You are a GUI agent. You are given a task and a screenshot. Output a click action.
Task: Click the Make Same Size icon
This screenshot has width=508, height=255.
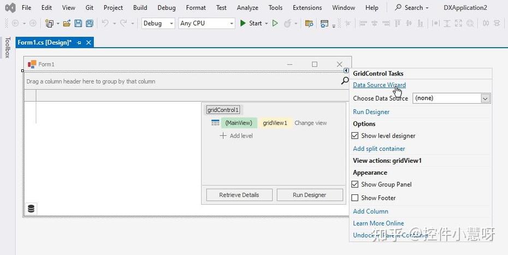point(458,23)
